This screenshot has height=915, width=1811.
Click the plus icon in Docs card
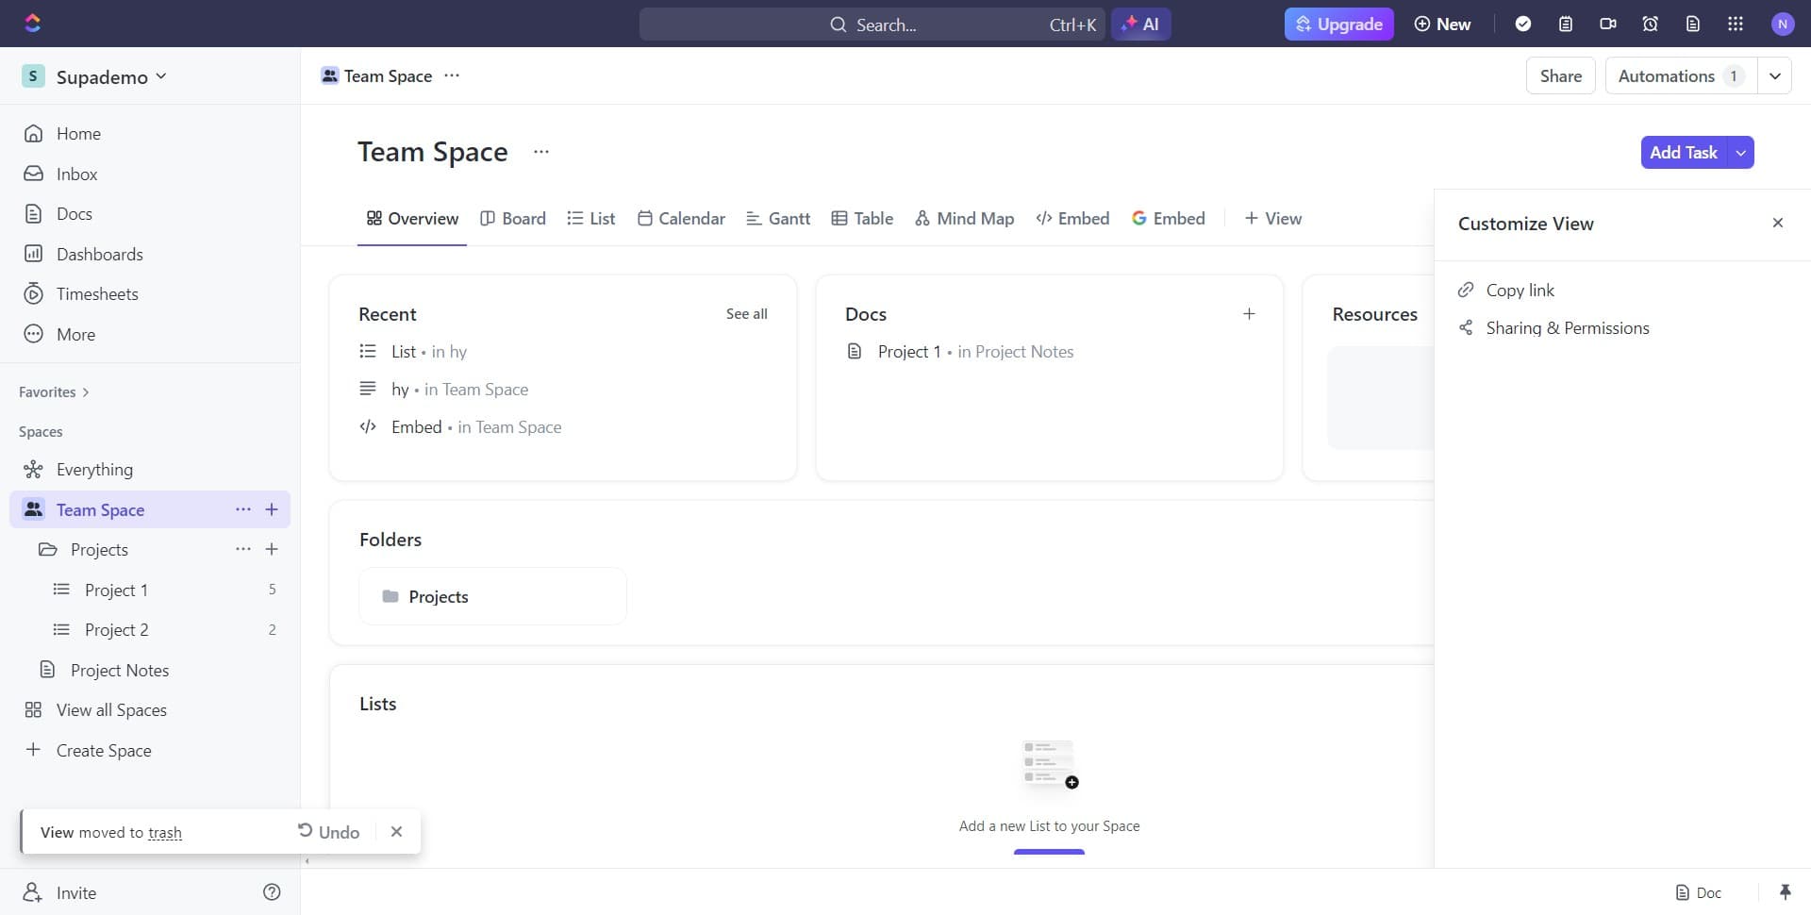tap(1249, 314)
